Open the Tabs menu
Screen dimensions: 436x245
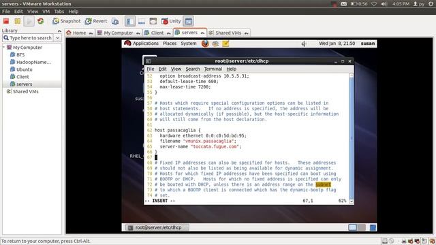(x=59, y=12)
